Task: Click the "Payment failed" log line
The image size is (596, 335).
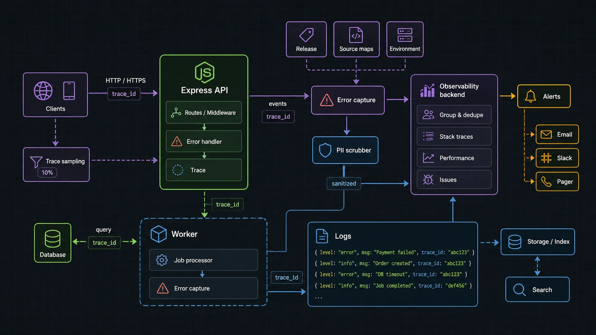Action: point(395,252)
